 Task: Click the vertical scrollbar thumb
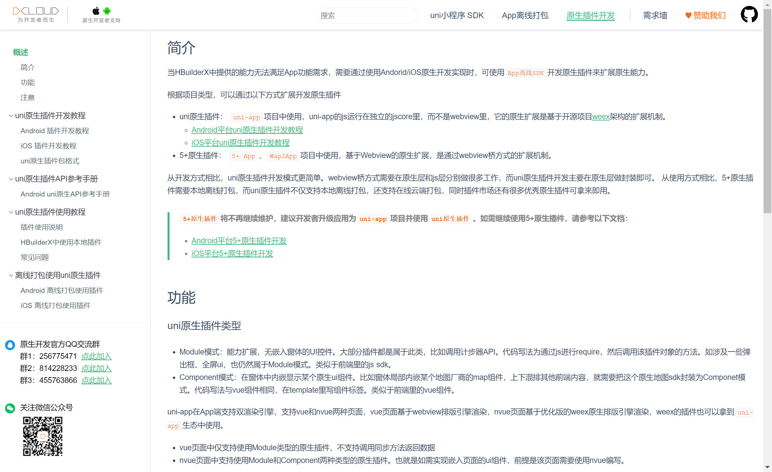pyautogui.click(x=768, y=111)
